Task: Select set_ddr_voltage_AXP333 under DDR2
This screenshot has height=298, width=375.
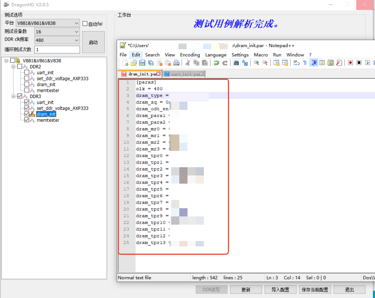Action: point(62,79)
